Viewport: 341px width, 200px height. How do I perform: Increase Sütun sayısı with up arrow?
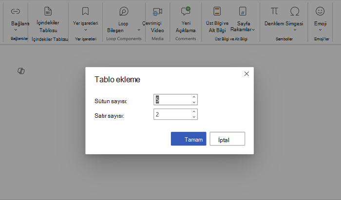[194, 97]
